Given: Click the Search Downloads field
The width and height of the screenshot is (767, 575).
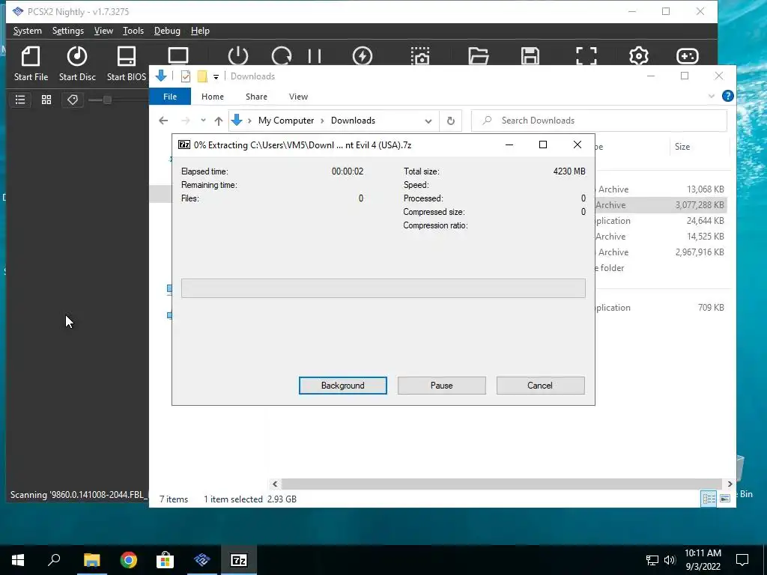Looking at the screenshot, I should coord(599,121).
